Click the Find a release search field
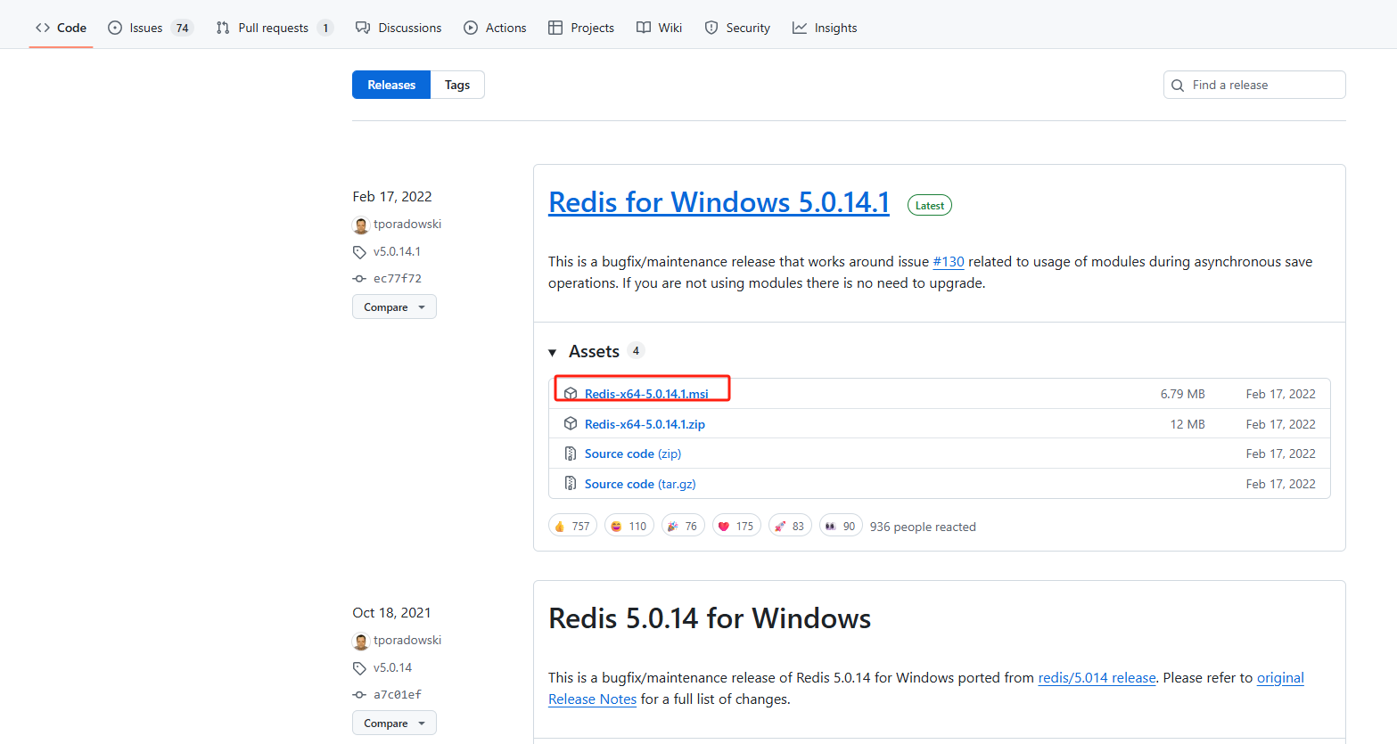 (x=1254, y=85)
